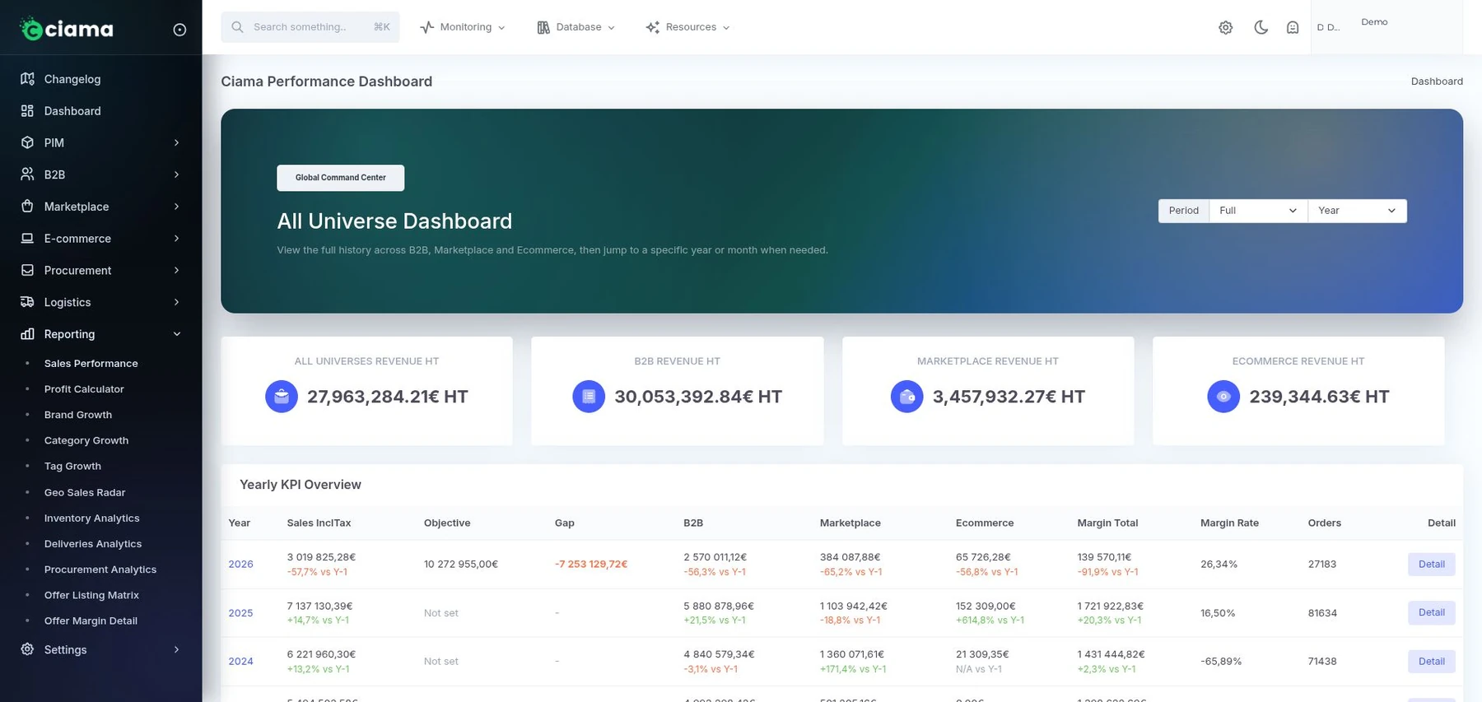Click the Procurement inbox icon
The height and width of the screenshot is (702, 1482).
point(27,270)
